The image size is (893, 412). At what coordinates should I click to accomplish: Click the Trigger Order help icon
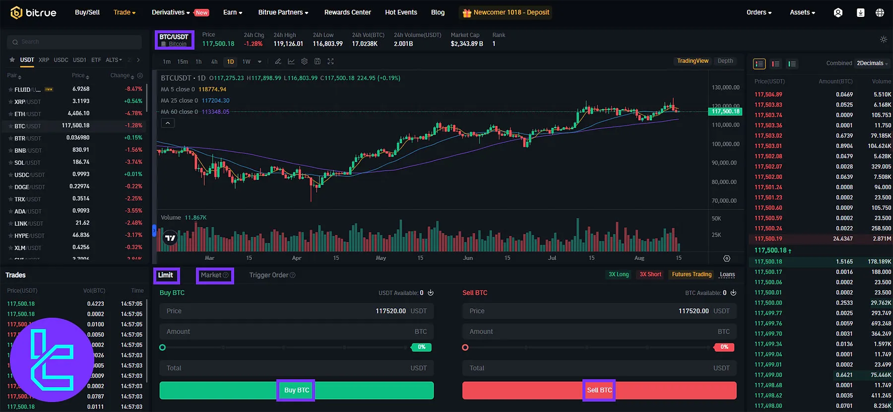(292, 275)
